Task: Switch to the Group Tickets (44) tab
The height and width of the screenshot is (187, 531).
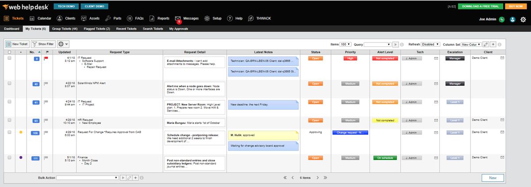Action: (65, 29)
